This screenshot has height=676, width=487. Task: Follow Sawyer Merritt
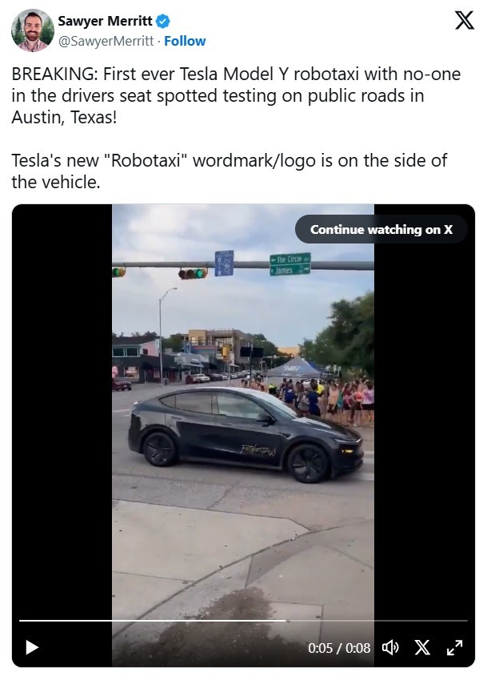point(185,41)
